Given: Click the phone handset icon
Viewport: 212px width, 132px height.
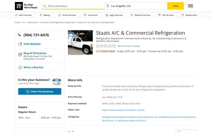Looking at the screenshot, I should click(20, 35).
